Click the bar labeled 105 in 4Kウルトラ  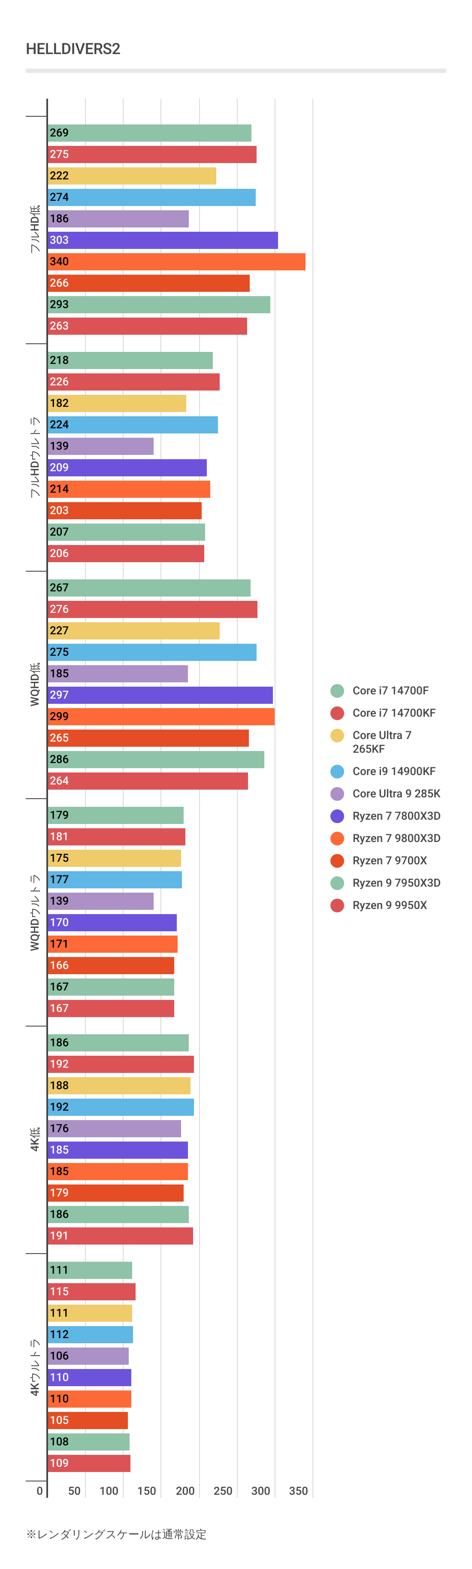88,1421
